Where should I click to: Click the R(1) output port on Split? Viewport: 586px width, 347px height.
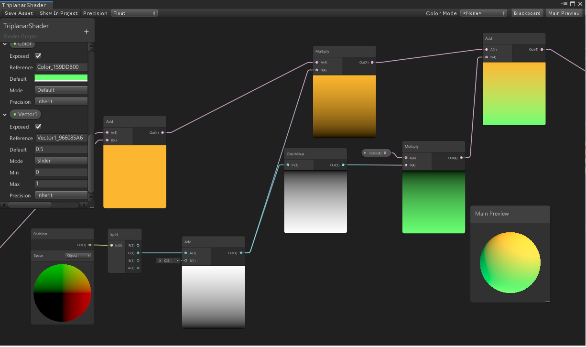138,245
